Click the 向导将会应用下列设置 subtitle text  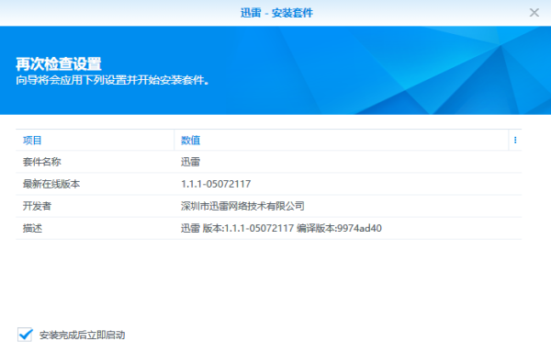pos(112,81)
